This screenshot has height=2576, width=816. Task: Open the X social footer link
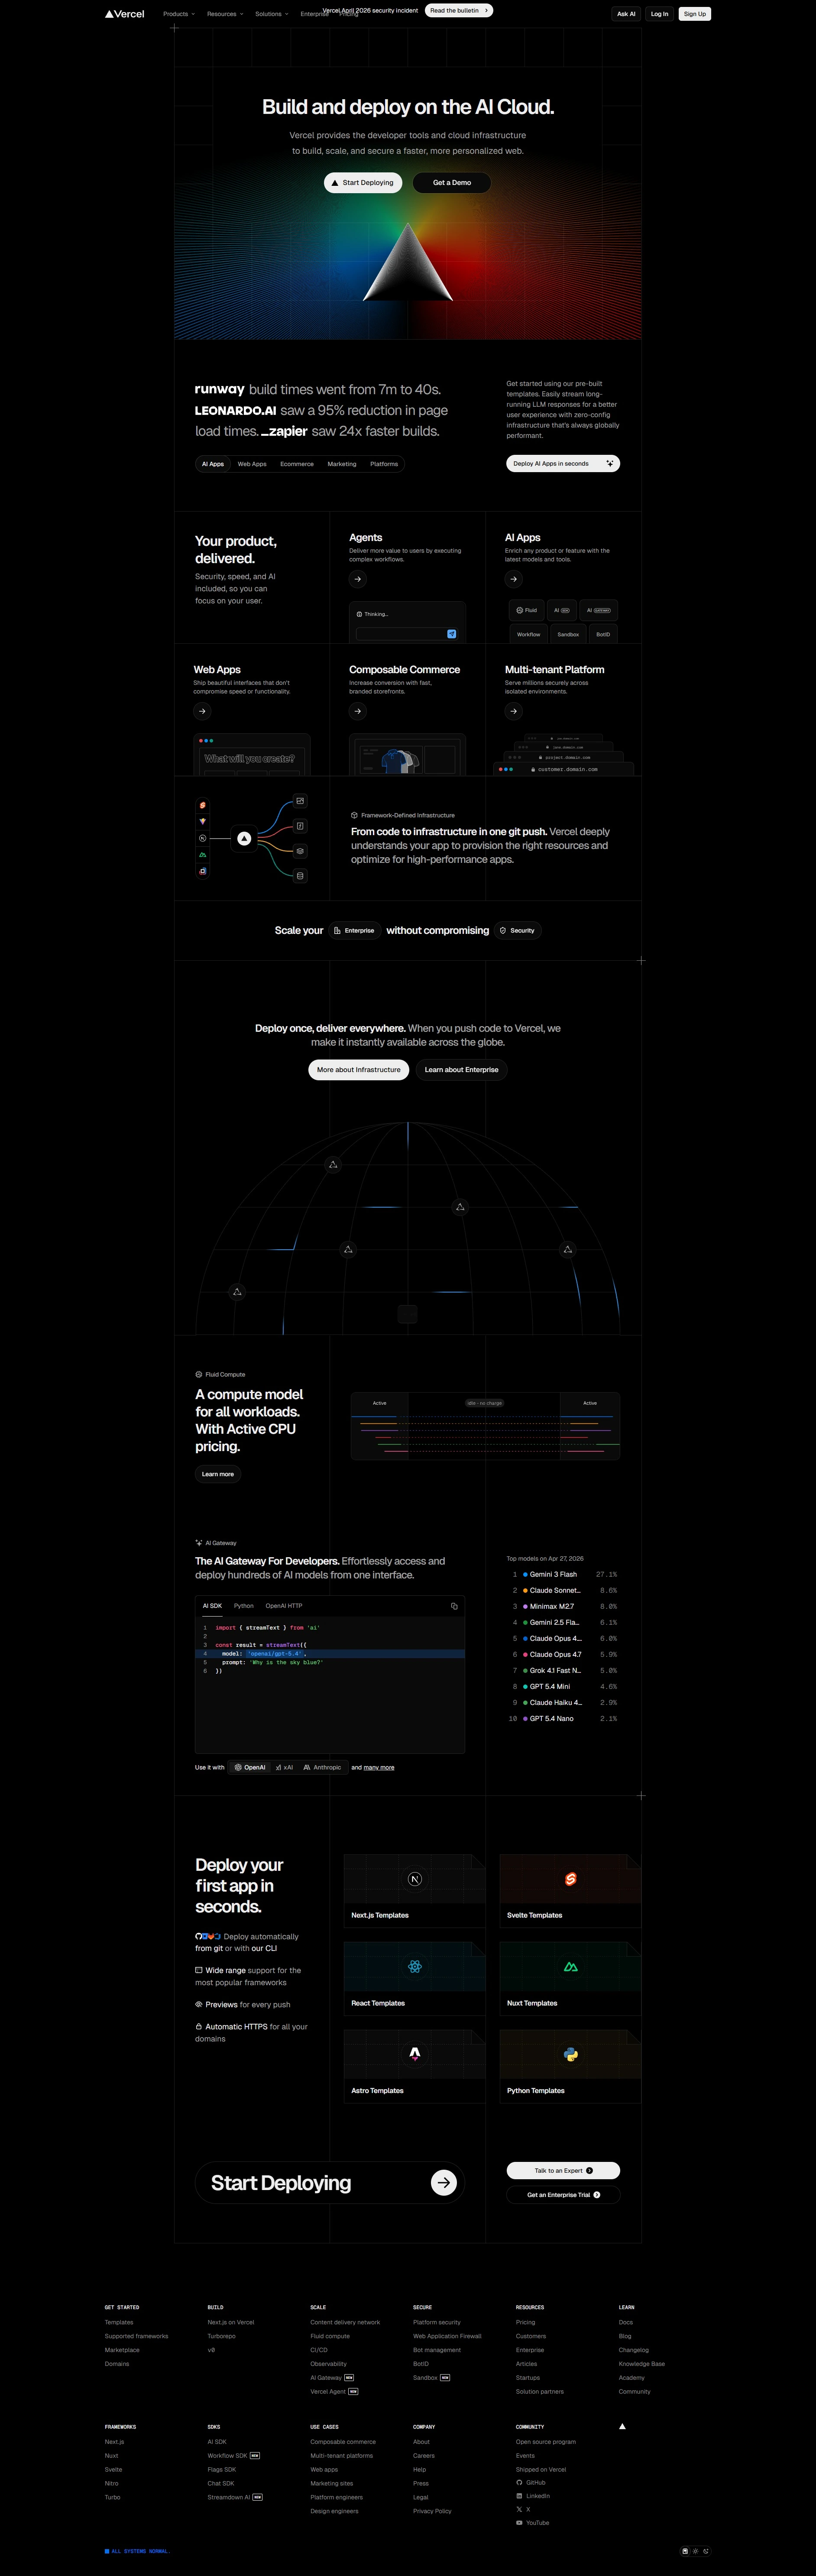(523, 2509)
